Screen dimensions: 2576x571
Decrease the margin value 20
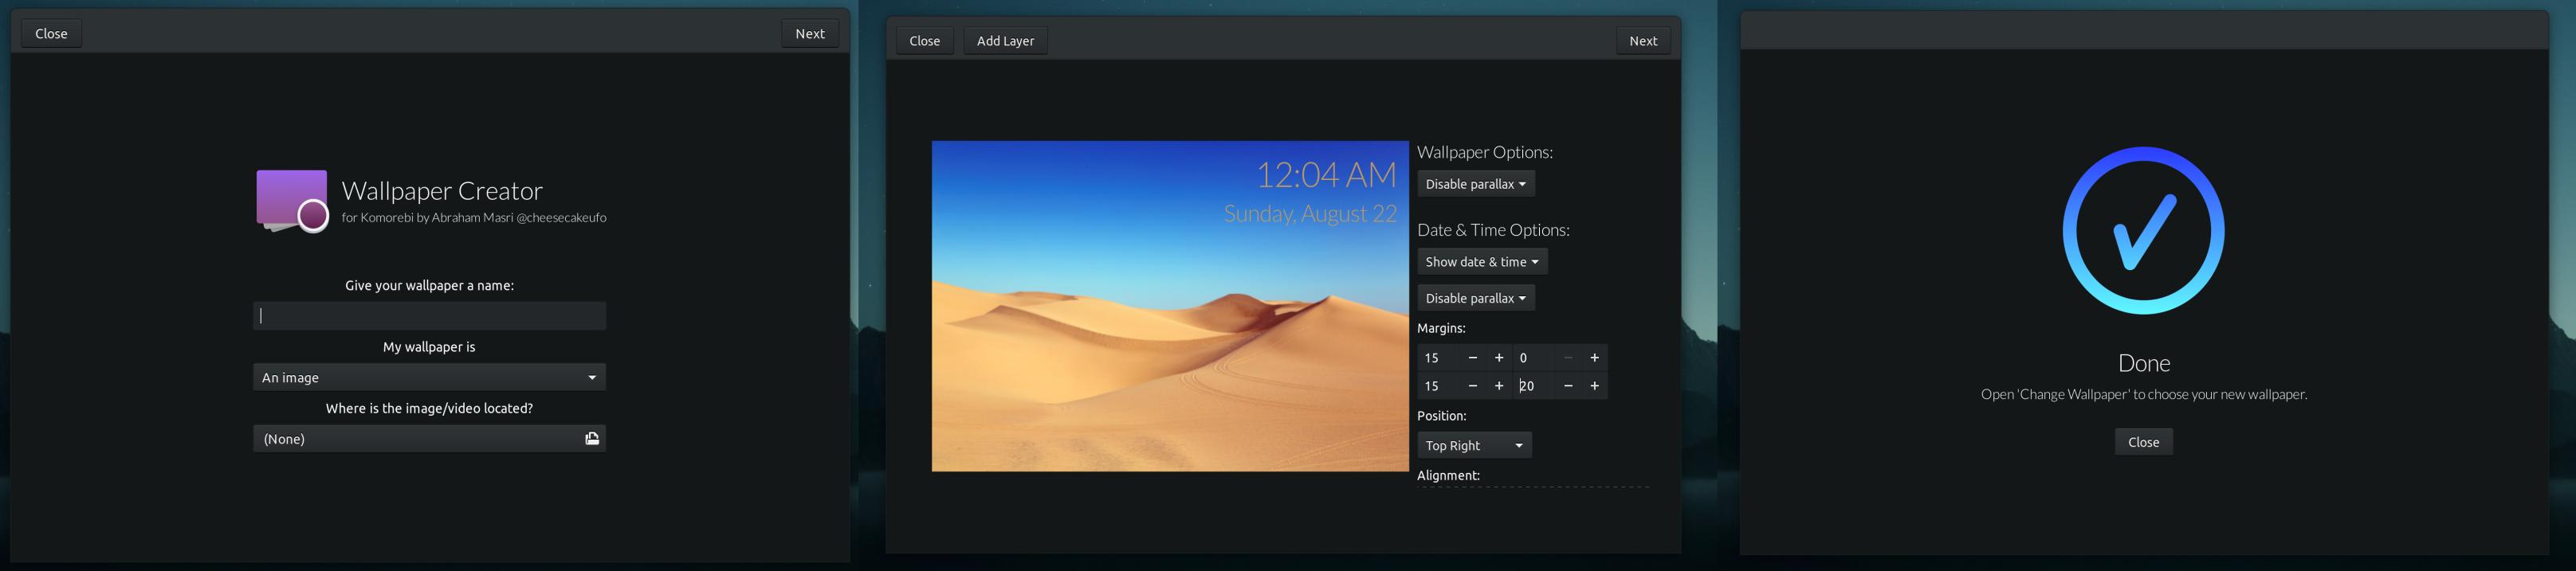1567,386
